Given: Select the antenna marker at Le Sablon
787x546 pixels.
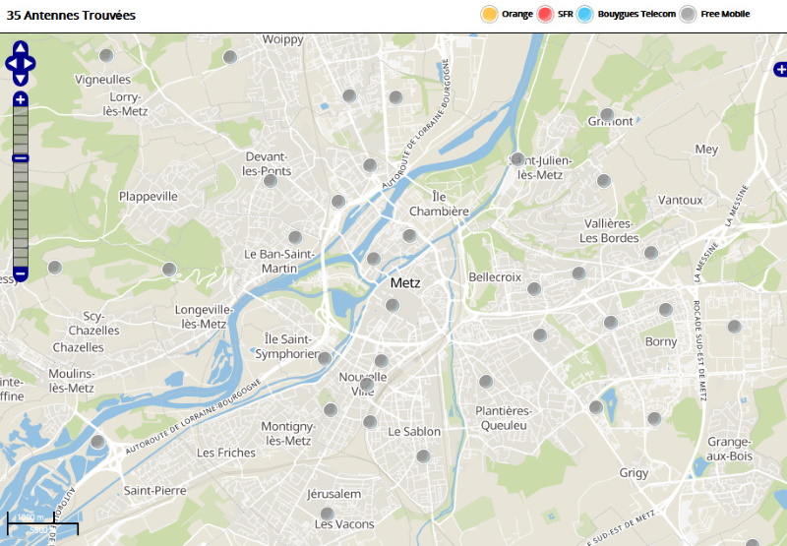Looking at the screenshot, I should [423, 456].
